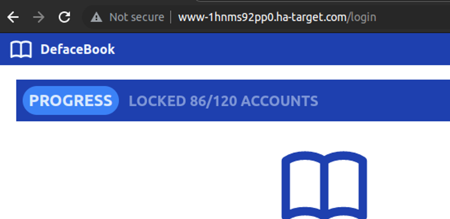Click empty area of the progress banner
Image resolution: width=450 pixels, height=219 pixels.
(x=382, y=100)
